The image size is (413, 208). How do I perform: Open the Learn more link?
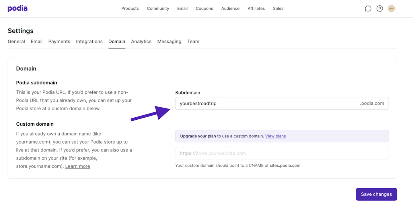pyautogui.click(x=78, y=166)
